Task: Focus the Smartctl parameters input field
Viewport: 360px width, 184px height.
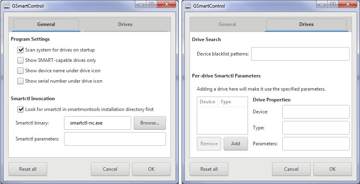Action: tap(115, 139)
